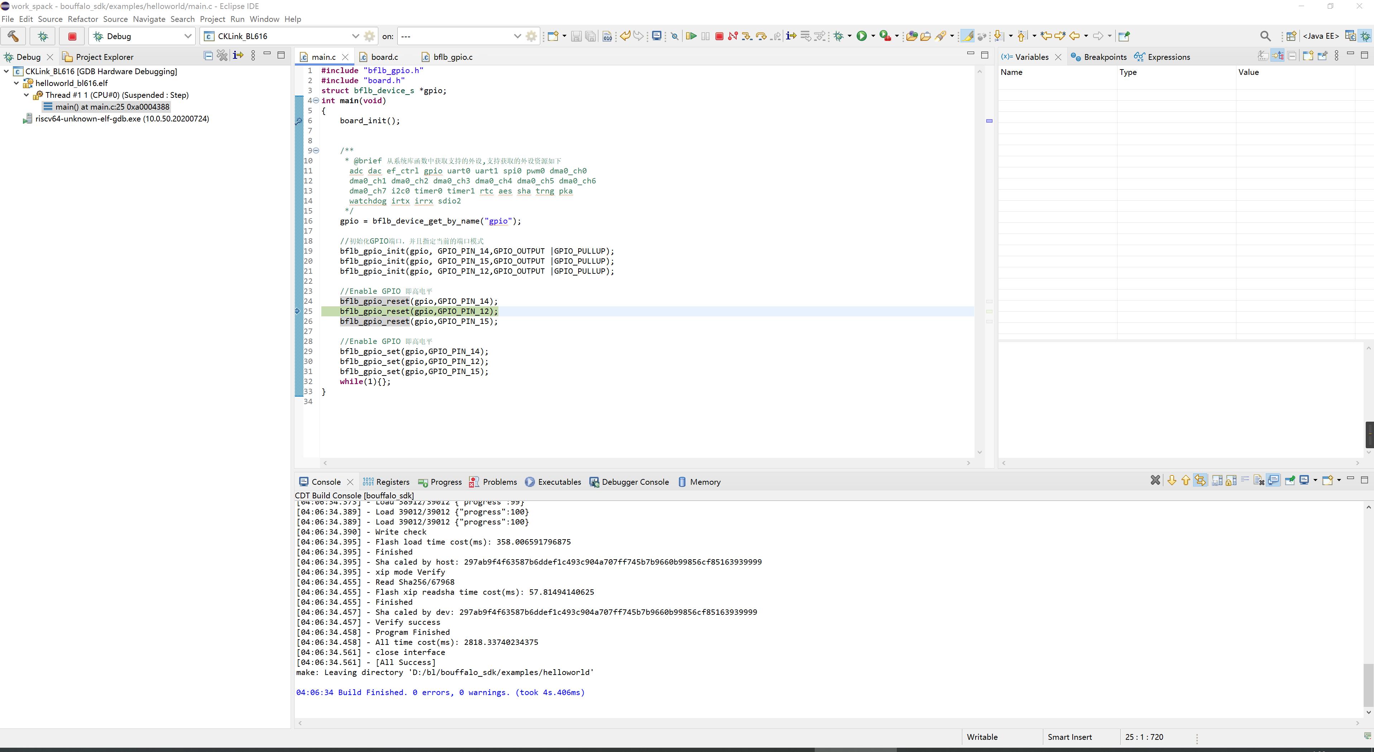
Task: Click the Terminate red square toolbar icon
Action: [719, 36]
